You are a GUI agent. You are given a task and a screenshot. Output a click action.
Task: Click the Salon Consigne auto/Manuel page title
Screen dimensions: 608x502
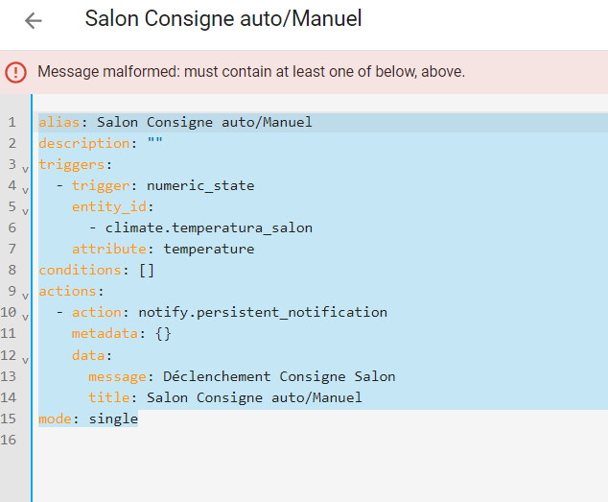pos(223,18)
